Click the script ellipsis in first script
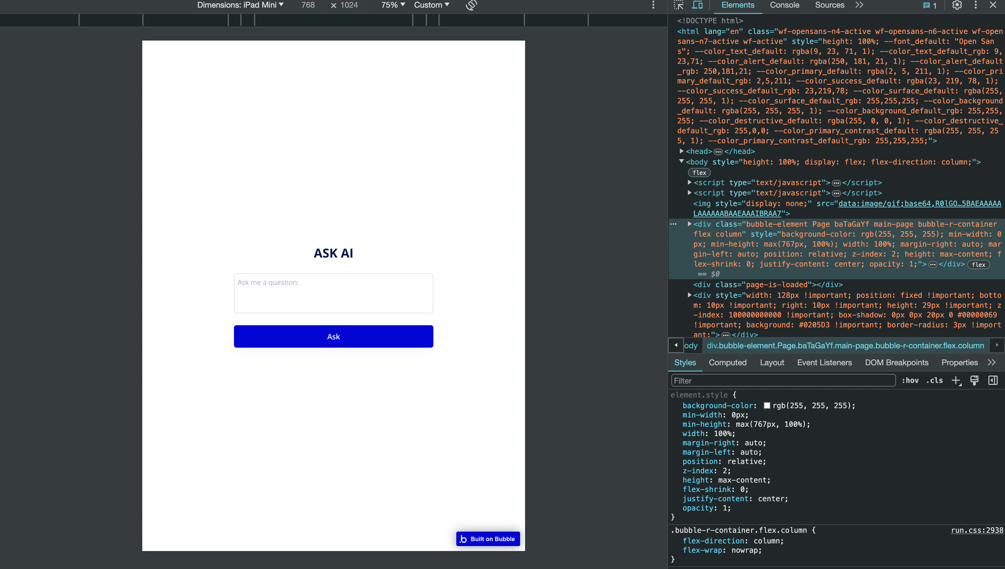 coord(836,183)
